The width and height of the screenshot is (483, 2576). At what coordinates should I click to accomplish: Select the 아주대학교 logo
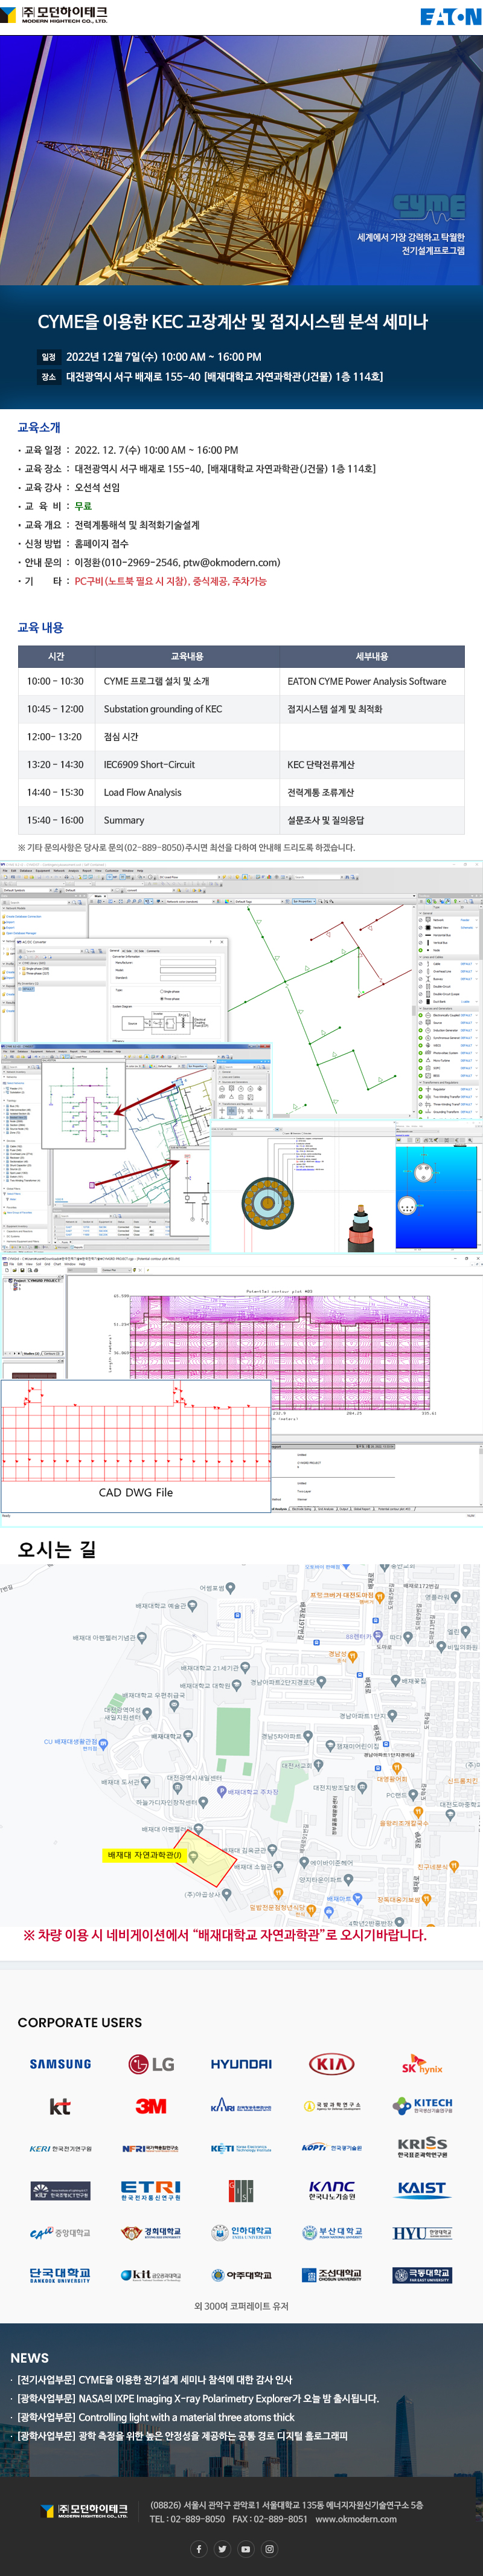(x=241, y=2275)
